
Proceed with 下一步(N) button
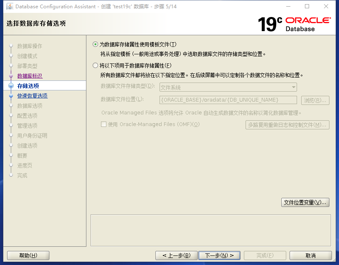[x=219, y=255]
